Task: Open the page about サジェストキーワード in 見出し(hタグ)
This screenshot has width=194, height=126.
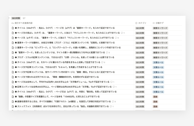Action: (x=67, y=33)
